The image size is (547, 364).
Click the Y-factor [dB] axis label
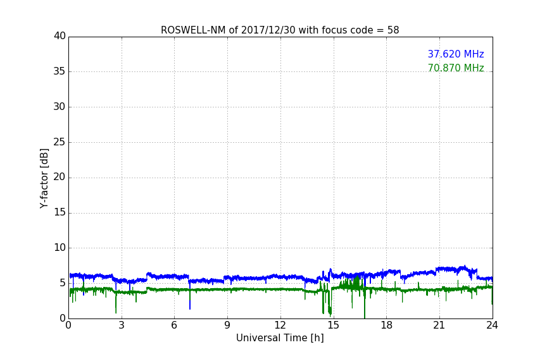click(x=44, y=178)
